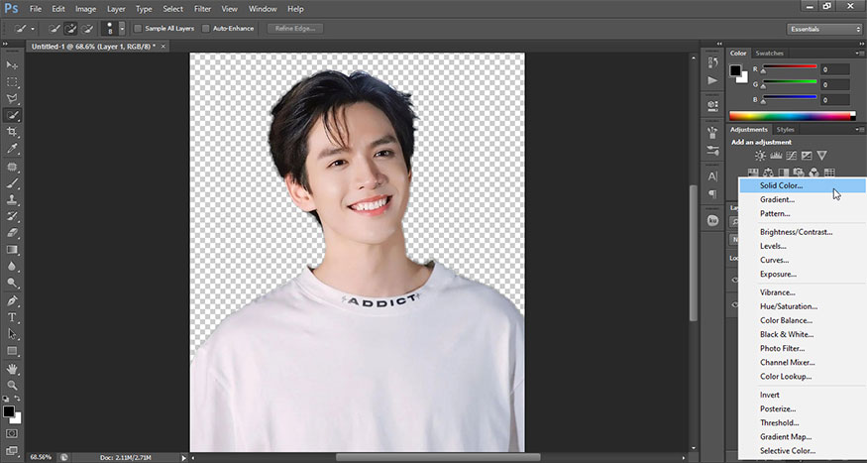Viewport: 867px width, 463px height.
Task: Open the Essentials workspace dropdown
Action: tap(824, 29)
